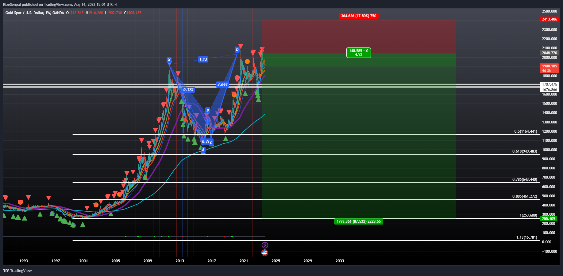Viewport: 563px width, 276px height.
Task: Click the 1(253.600) Fibonacci level label
Action: click(528, 215)
